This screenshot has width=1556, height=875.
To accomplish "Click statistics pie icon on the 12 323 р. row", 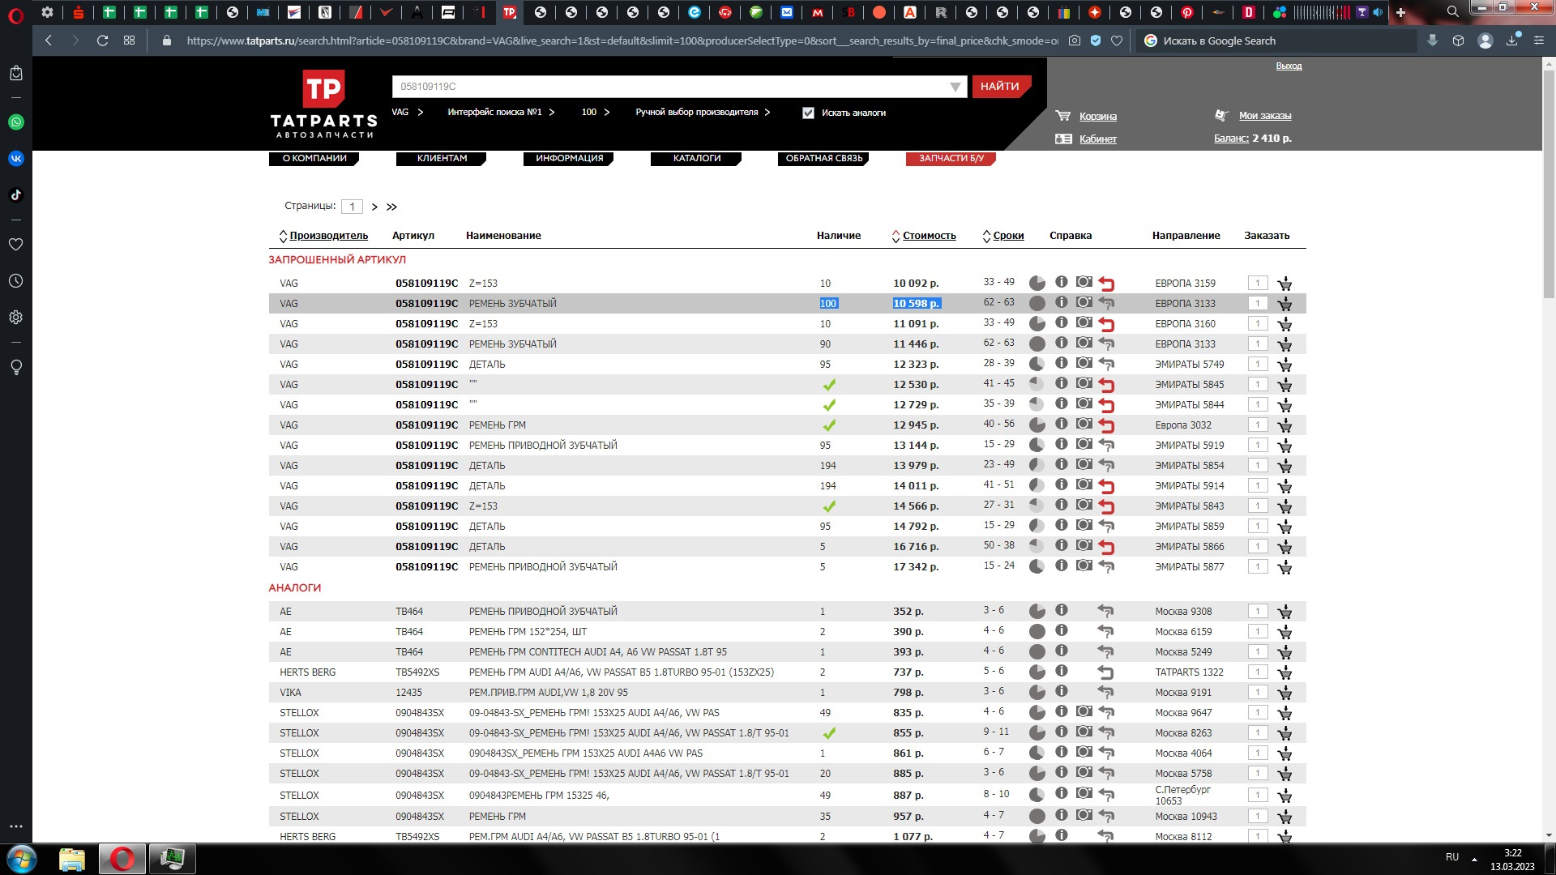I will tap(1037, 364).
